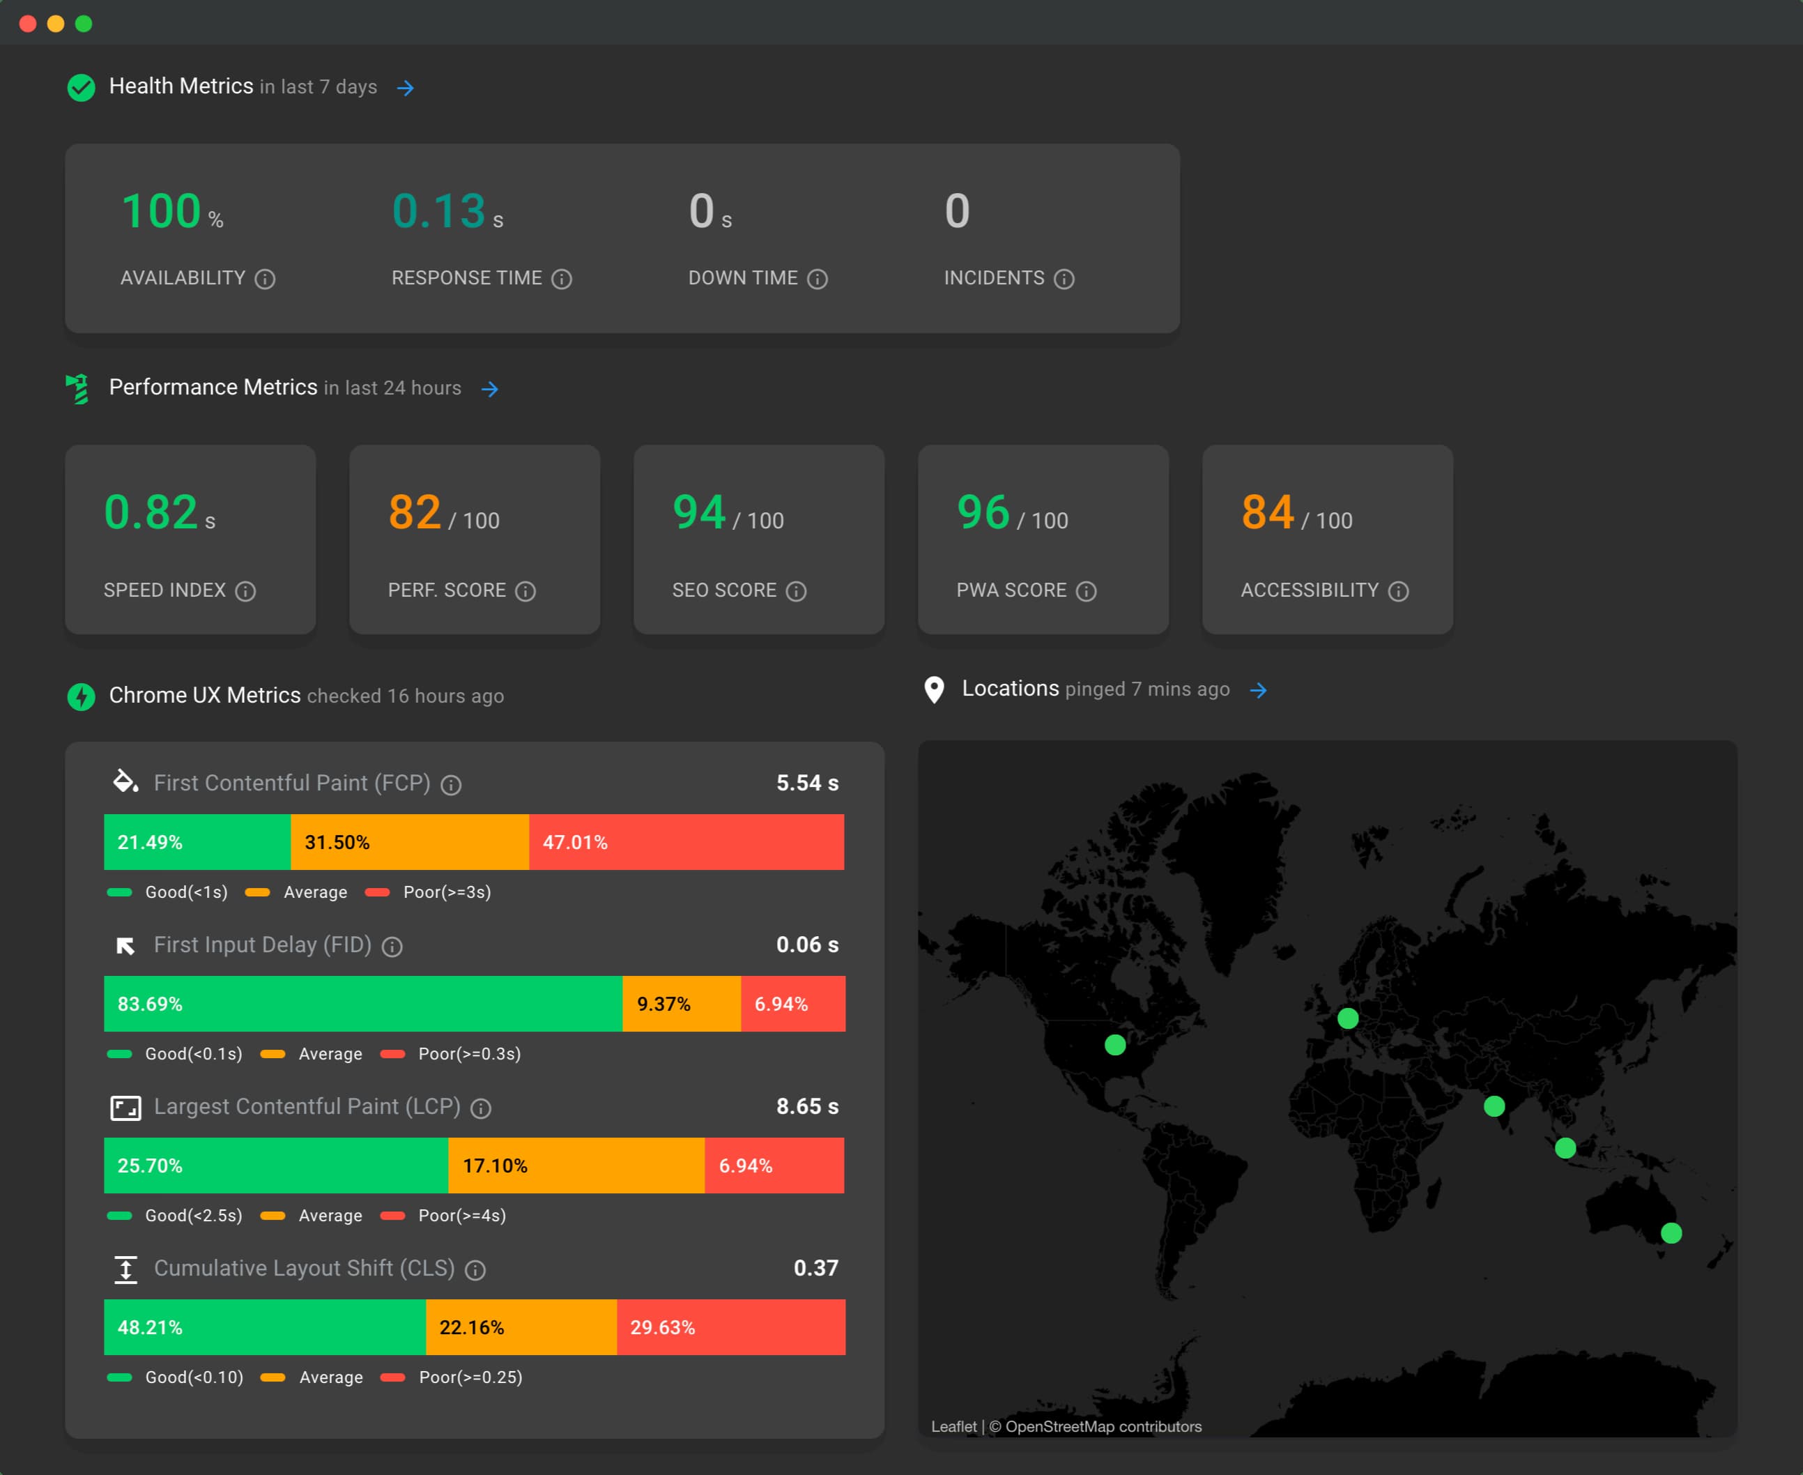Screen dimensions: 1803x1475
Task: Open Locations details via the arrow
Action: [1258, 690]
